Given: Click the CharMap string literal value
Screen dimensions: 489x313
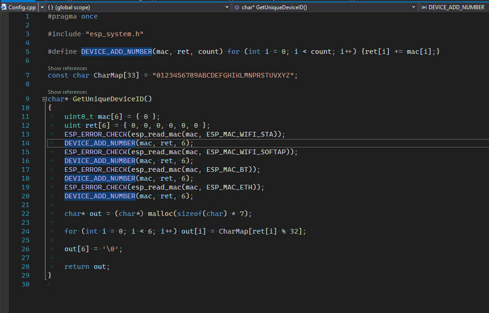Looking at the screenshot, I should click(225, 75).
